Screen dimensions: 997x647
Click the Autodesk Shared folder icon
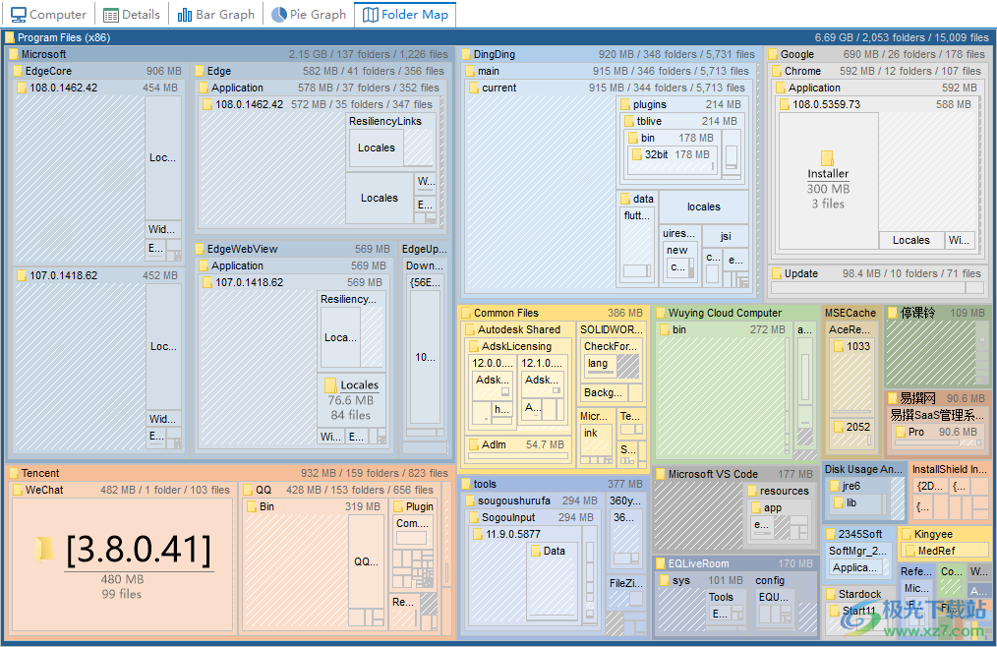[471, 329]
